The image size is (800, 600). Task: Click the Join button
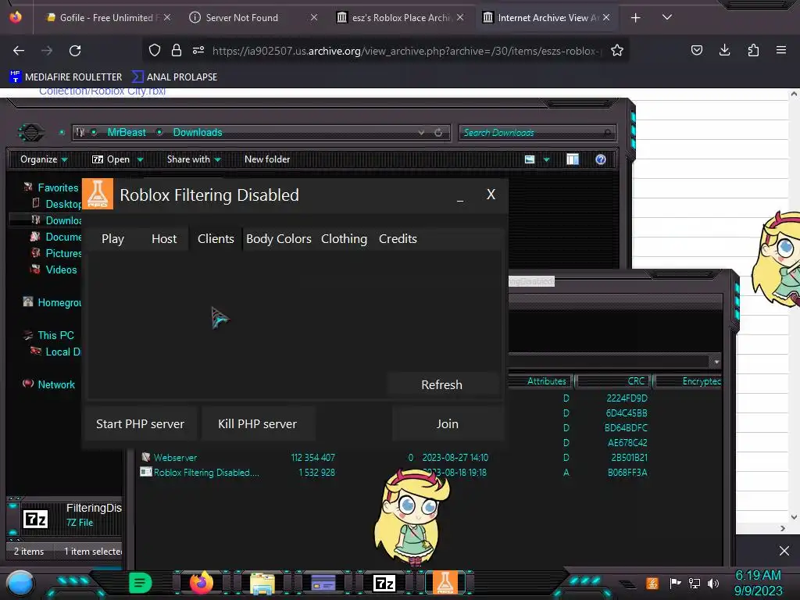pyautogui.click(x=448, y=424)
